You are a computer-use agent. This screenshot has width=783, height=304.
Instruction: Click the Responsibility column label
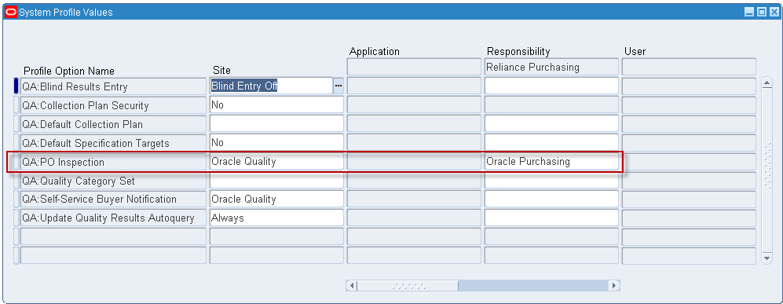[518, 51]
